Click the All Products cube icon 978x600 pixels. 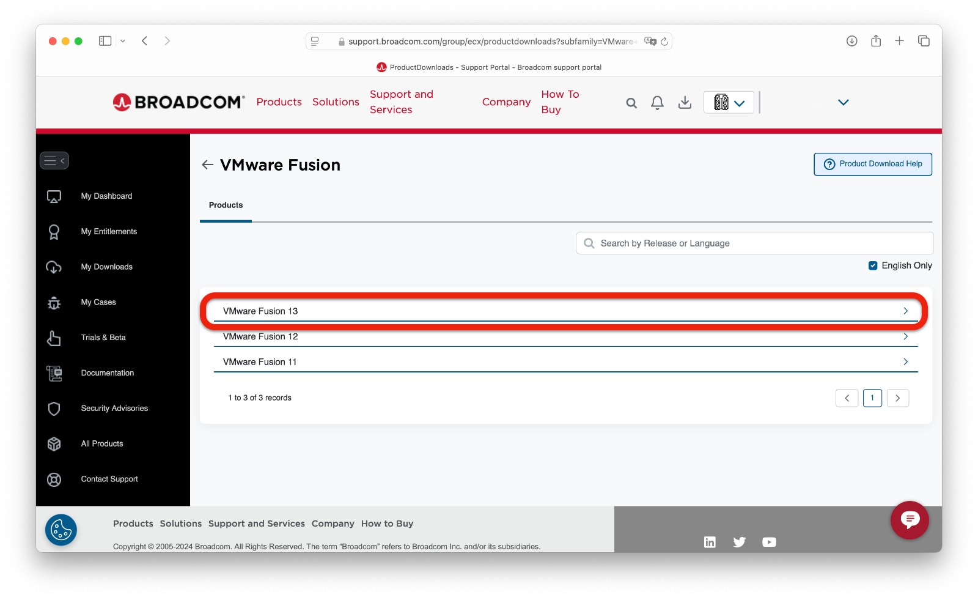point(54,444)
